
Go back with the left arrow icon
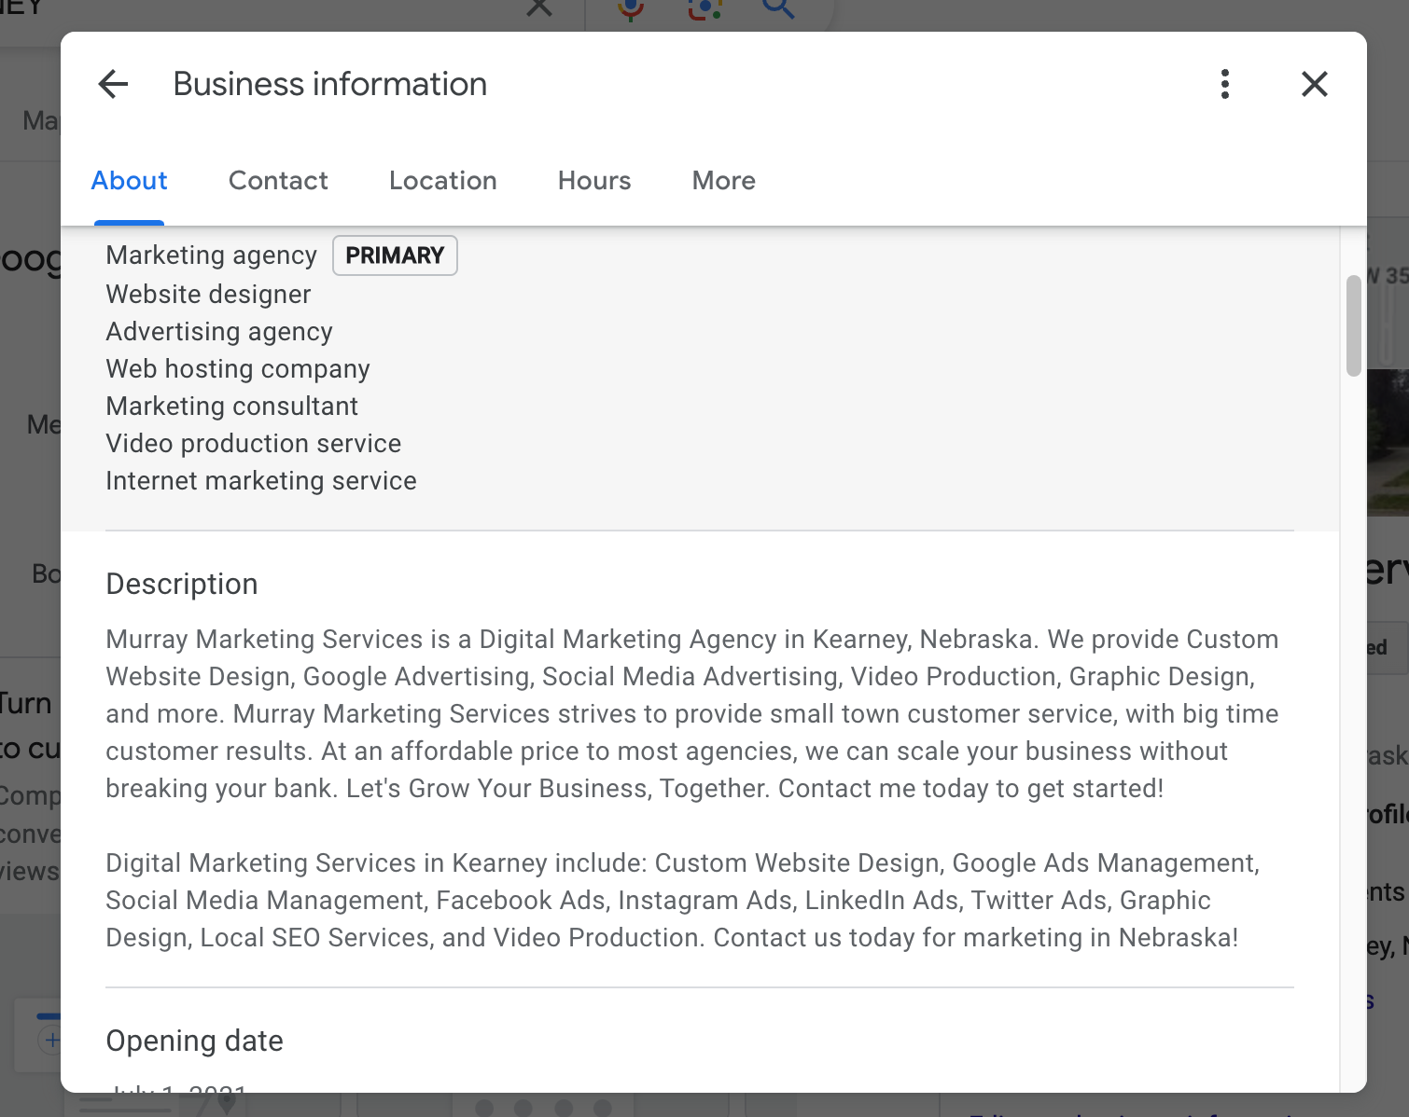pos(113,84)
